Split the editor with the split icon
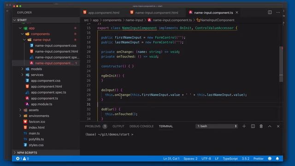 270,12
